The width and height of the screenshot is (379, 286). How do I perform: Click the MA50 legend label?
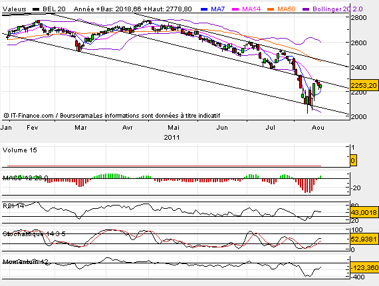point(287,9)
